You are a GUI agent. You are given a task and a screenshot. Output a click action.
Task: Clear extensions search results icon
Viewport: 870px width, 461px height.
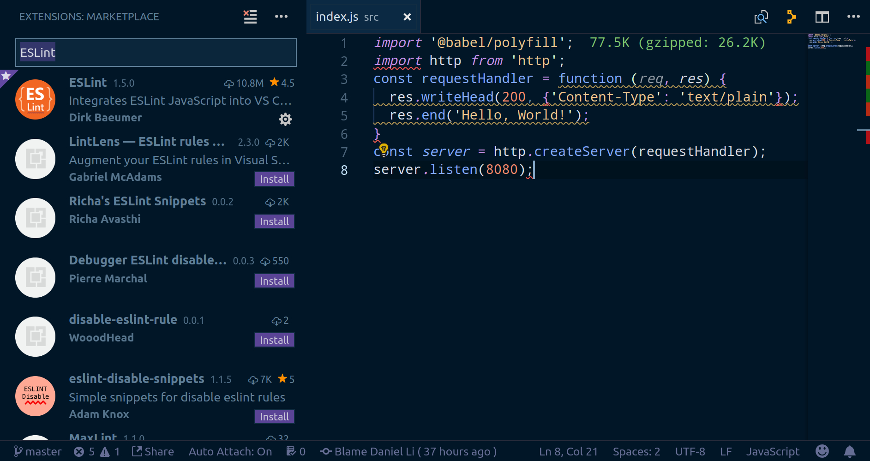coord(250,17)
